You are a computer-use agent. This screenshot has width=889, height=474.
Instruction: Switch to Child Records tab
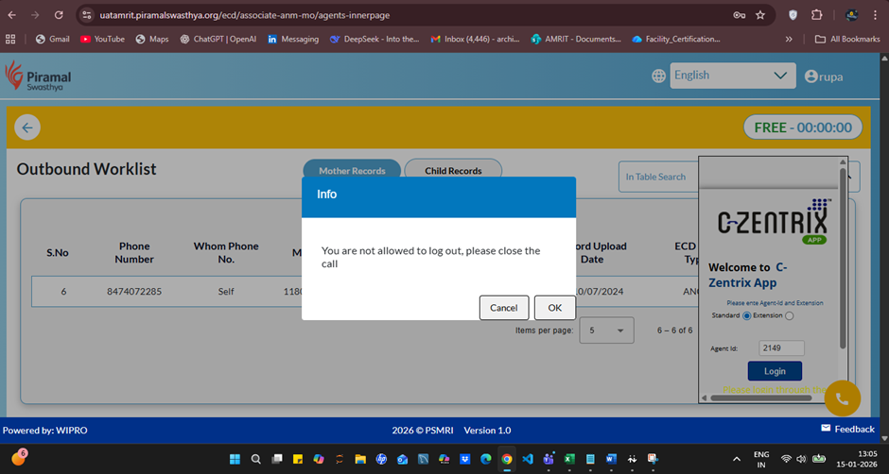click(x=453, y=171)
